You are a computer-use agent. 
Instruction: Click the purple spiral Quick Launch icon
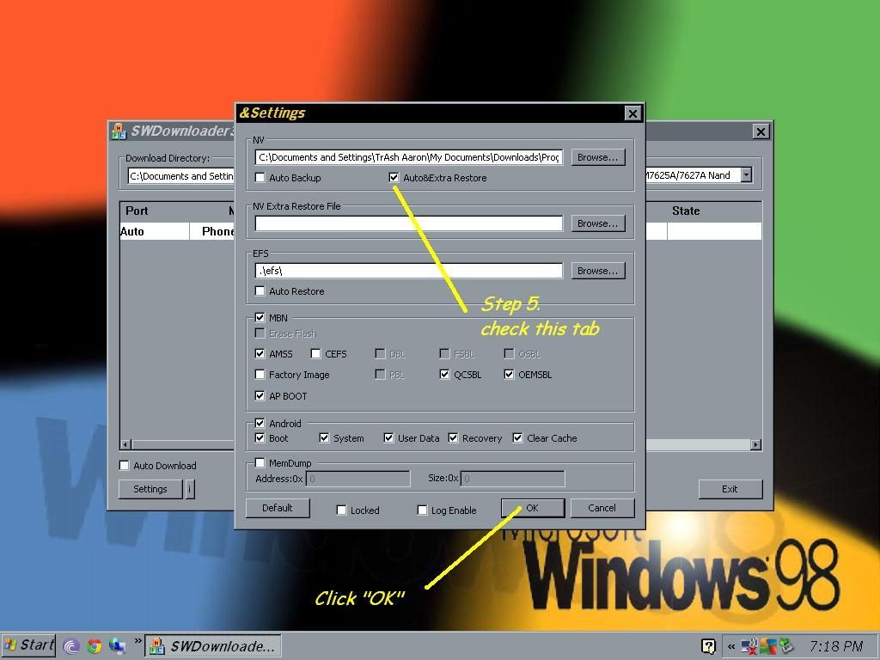pyautogui.click(x=72, y=646)
